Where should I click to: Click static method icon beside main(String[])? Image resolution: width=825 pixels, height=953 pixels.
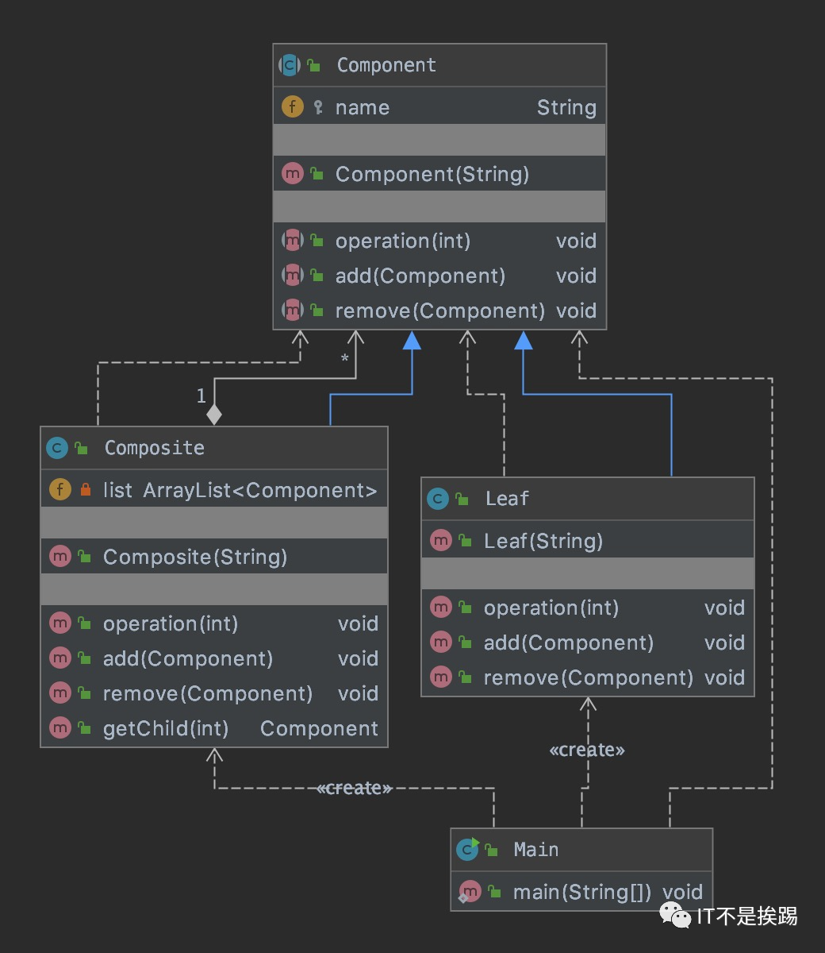pos(470,893)
